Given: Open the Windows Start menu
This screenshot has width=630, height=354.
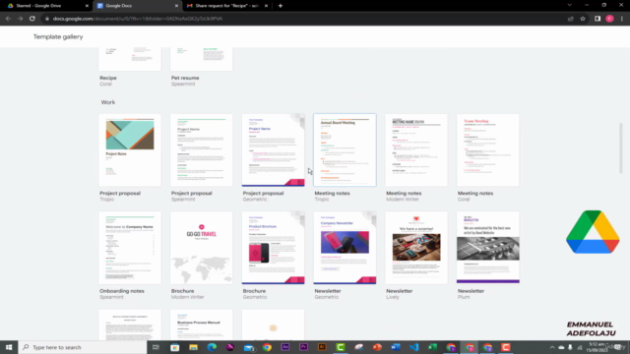Looking at the screenshot, I should coord(9,347).
